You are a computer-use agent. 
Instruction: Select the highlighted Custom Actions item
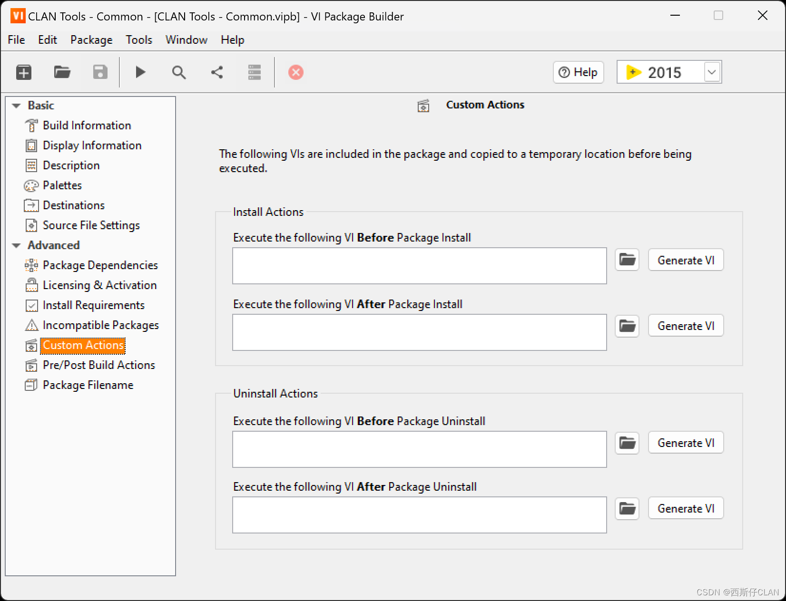coord(83,345)
